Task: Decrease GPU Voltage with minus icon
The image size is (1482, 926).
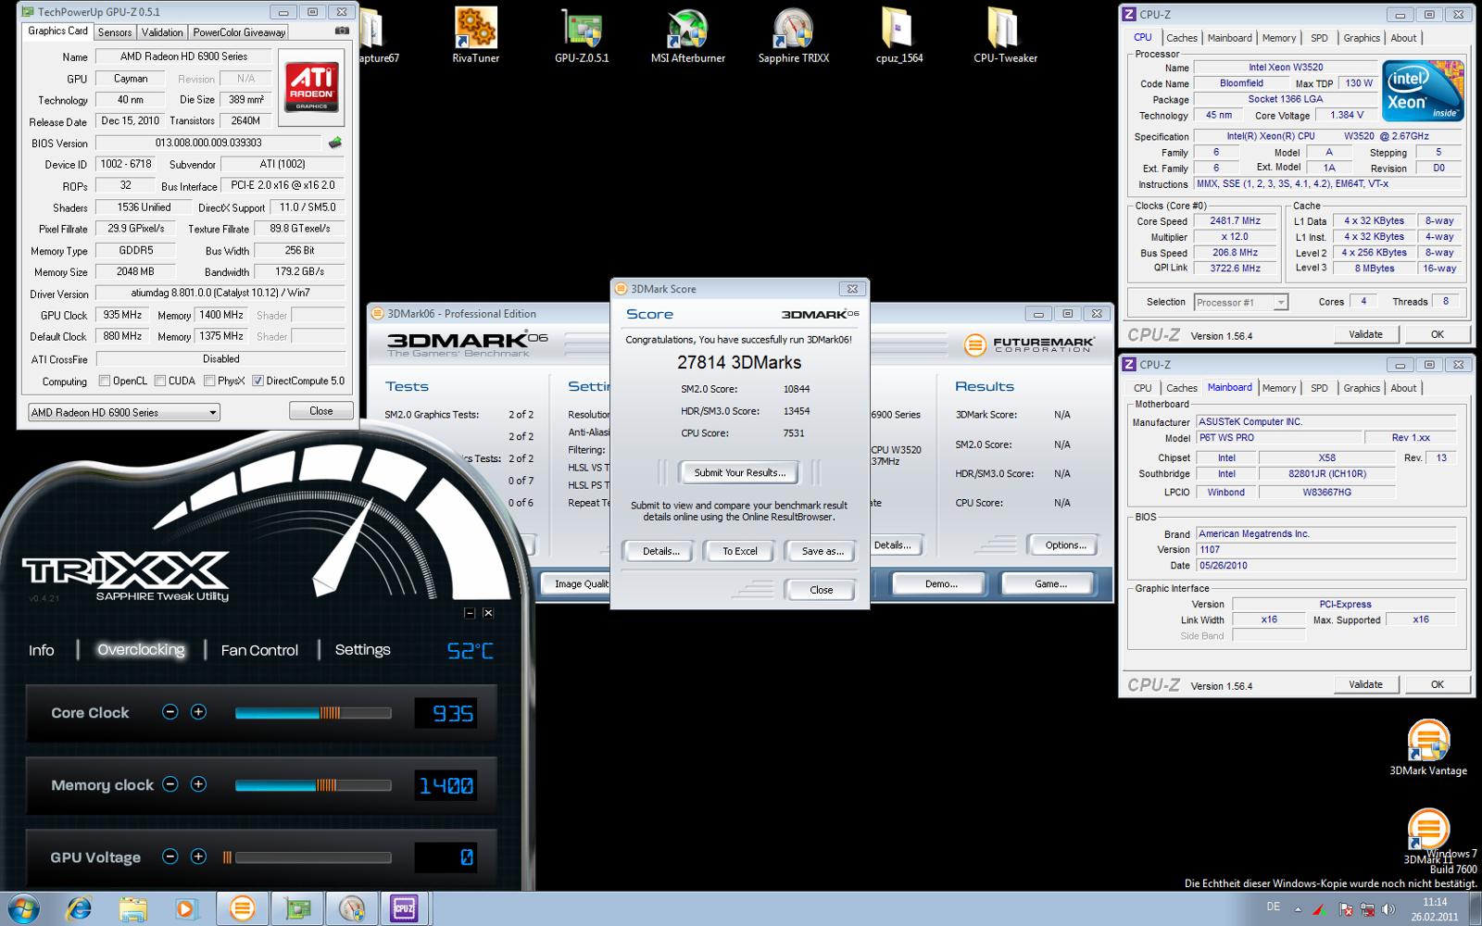Action: point(170,857)
